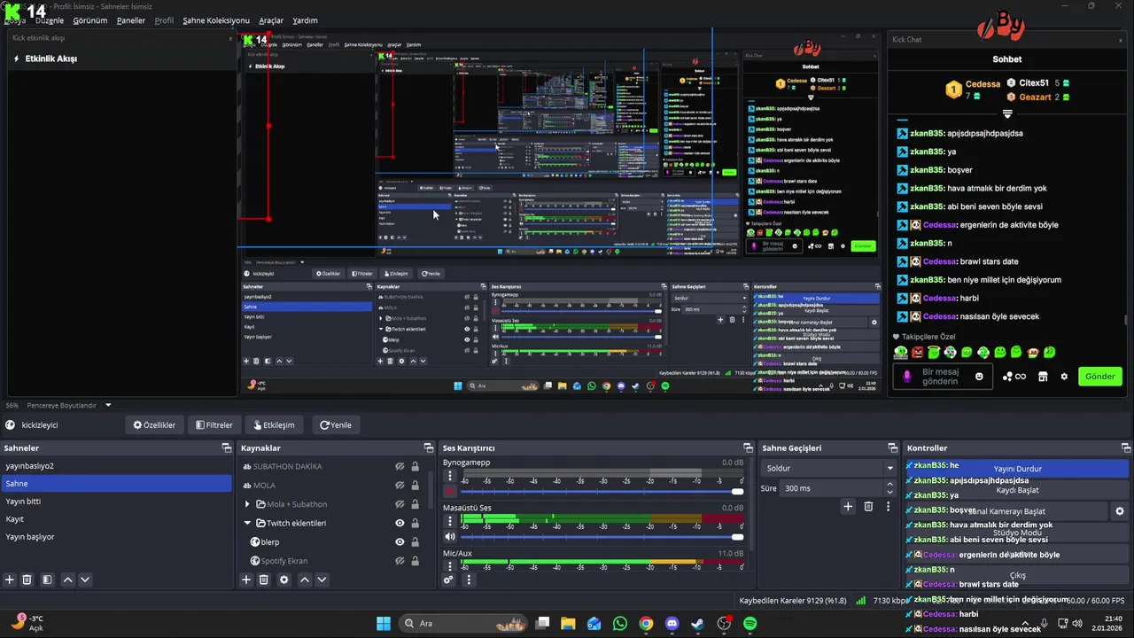The image size is (1134, 638).
Task: Float the Sahneler dock panel
Action: click(227, 448)
